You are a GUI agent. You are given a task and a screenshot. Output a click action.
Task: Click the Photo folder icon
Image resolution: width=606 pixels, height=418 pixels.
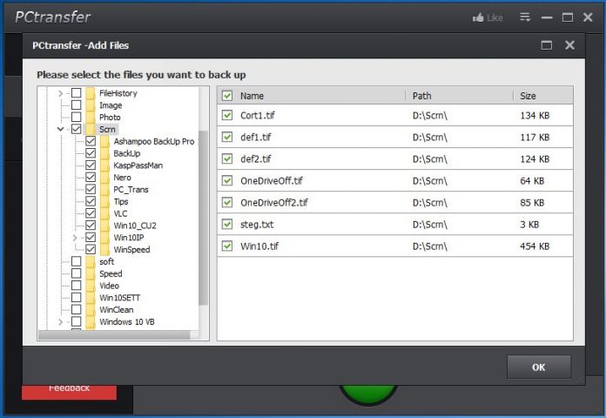click(x=91, y=118)
